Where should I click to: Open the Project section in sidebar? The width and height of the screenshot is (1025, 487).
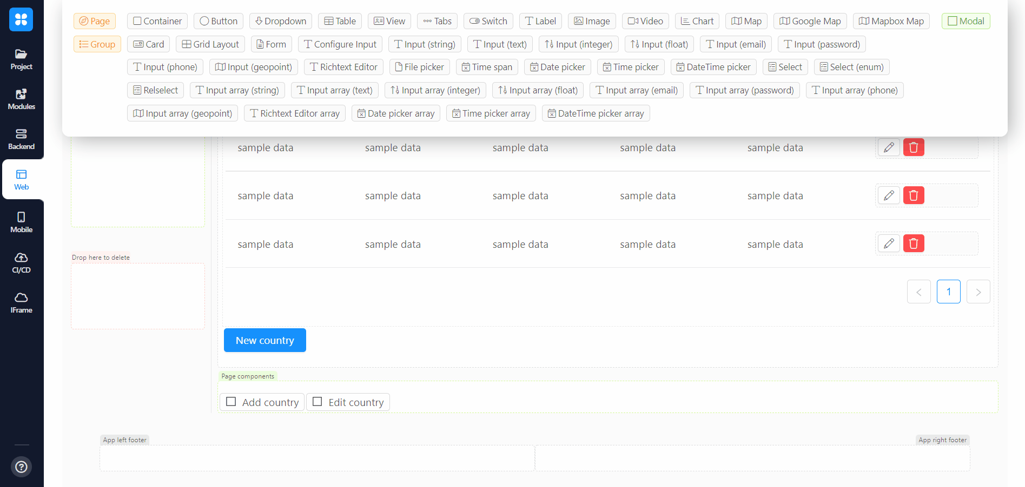21,59
